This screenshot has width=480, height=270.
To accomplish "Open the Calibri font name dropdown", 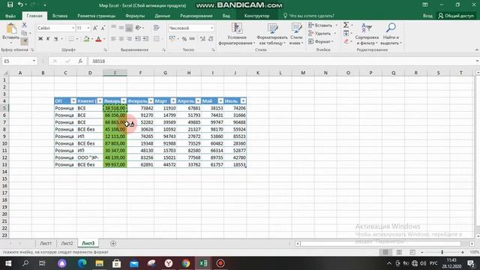I will 73,28.
